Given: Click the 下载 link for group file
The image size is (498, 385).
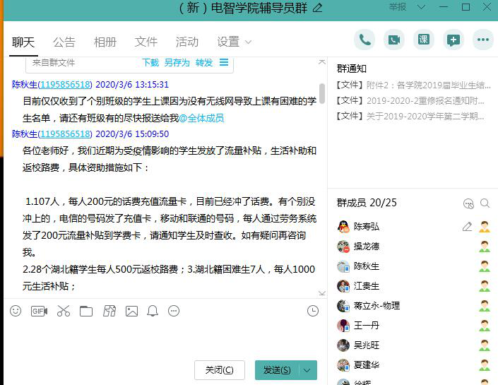Looking at the screenshot, I should (x=150, y=62).
